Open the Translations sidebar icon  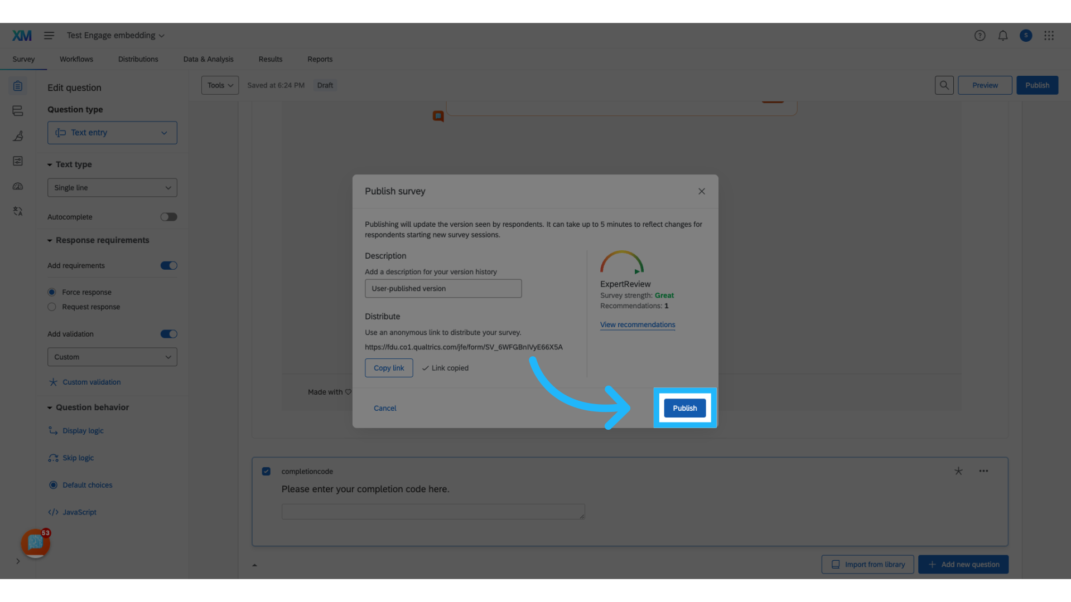(x=18, y=211)
